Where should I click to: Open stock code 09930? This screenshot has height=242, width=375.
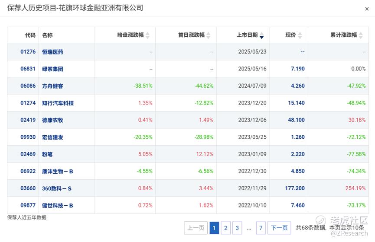[x=28, y=137]
